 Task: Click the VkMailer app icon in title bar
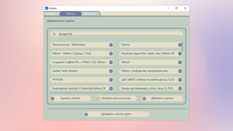[x=47, y=8]
